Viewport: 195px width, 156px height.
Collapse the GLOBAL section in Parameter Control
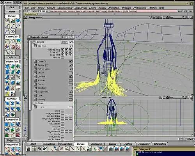[x=34, y=42]
